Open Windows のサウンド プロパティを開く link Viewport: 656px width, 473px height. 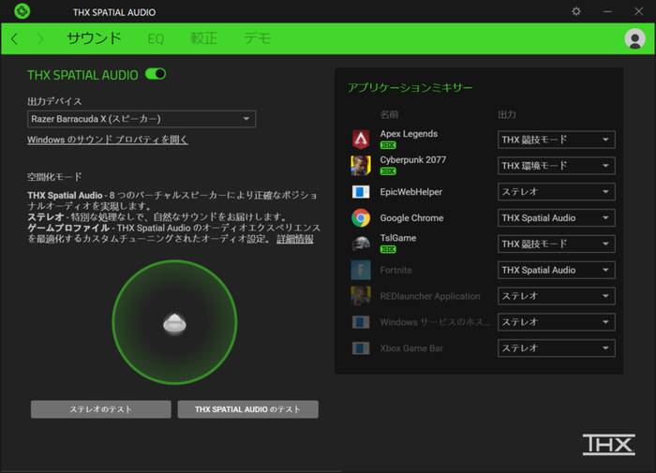pyautogui.click(x=108, y=140)
